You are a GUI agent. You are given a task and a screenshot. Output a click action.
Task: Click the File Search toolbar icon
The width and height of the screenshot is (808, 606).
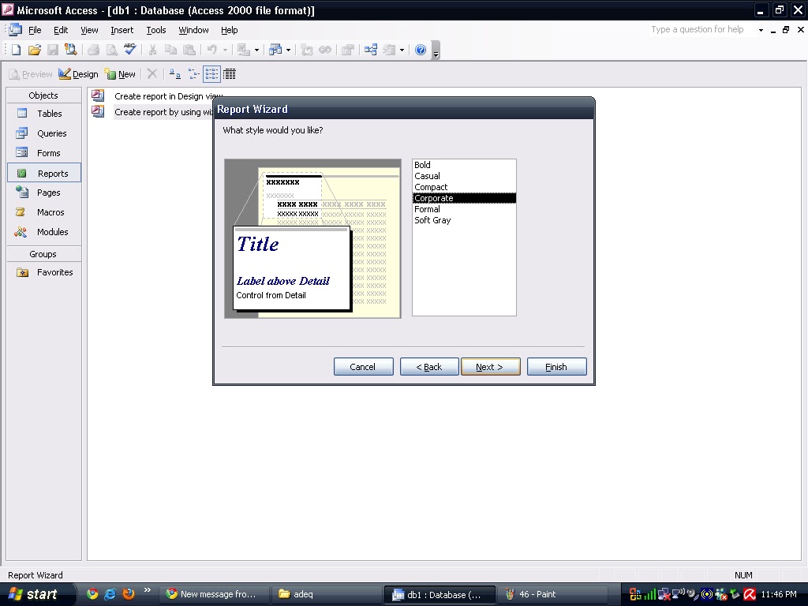tap(70, 50)
